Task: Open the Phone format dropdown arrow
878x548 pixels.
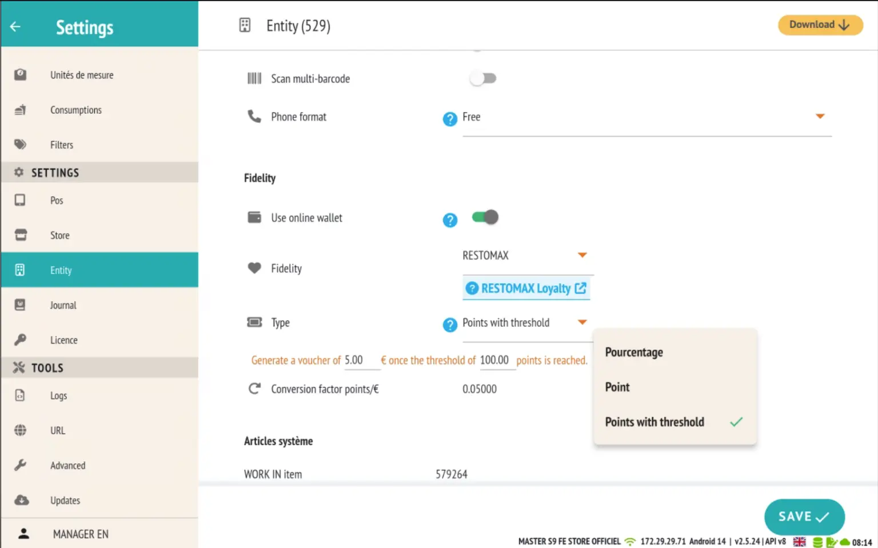Action: tap(820, 116)
